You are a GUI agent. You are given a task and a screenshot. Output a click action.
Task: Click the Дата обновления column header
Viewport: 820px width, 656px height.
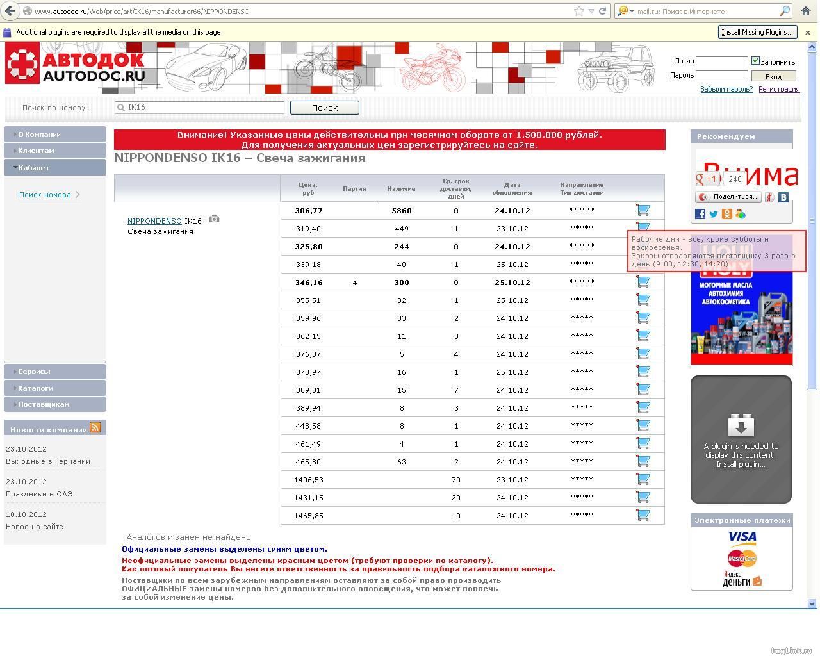point(512,188)
